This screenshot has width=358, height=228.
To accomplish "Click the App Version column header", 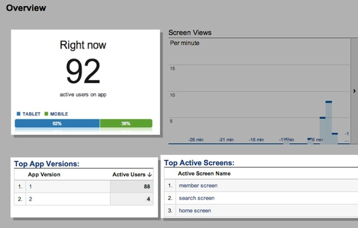I will pyautogui.click(x=44, y=174).
